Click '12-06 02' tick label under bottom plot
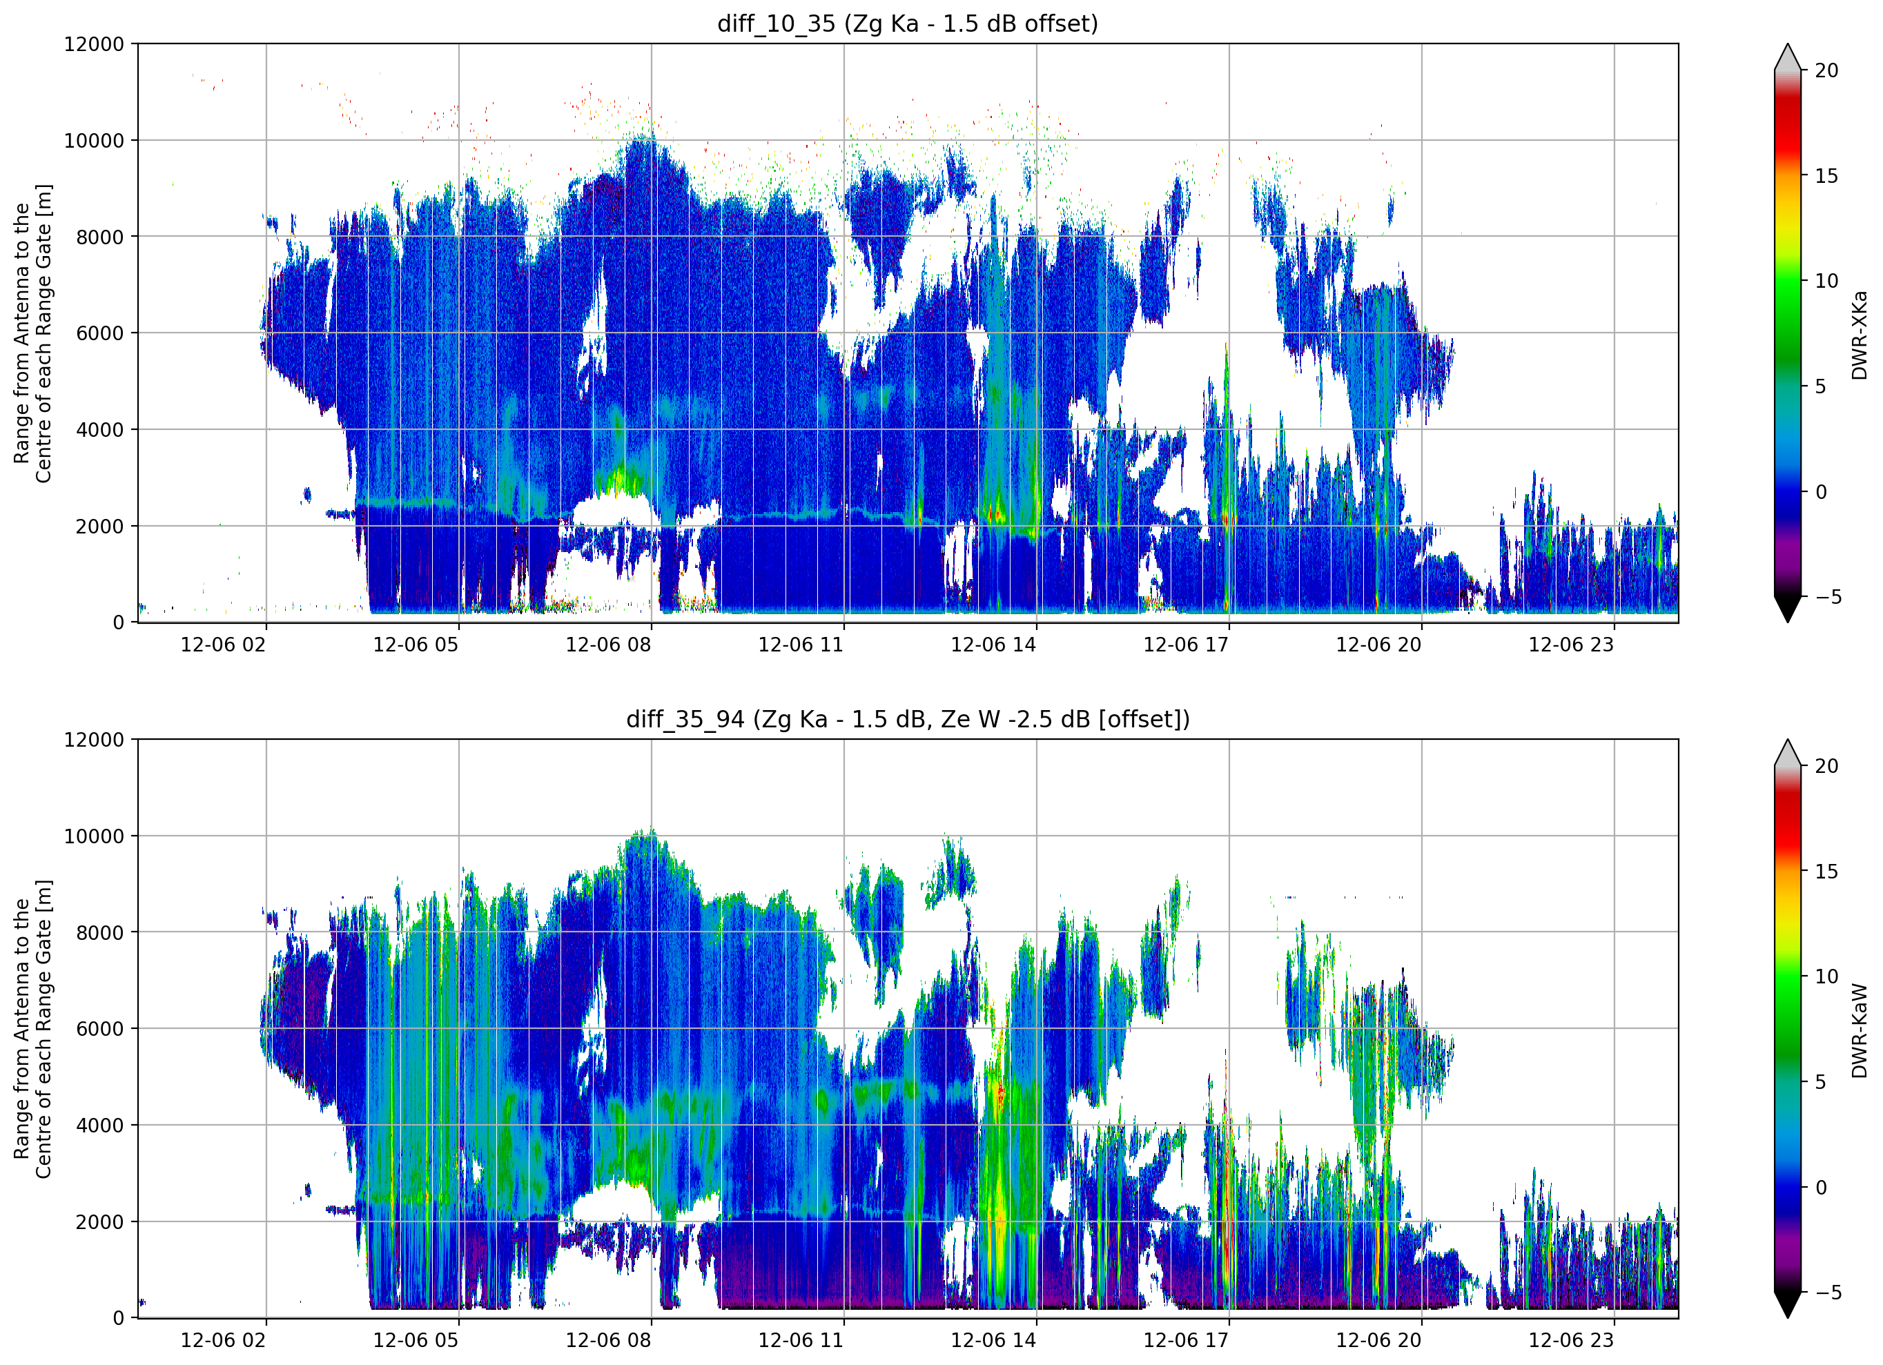1883x1365 pixels. [224, 1340]
